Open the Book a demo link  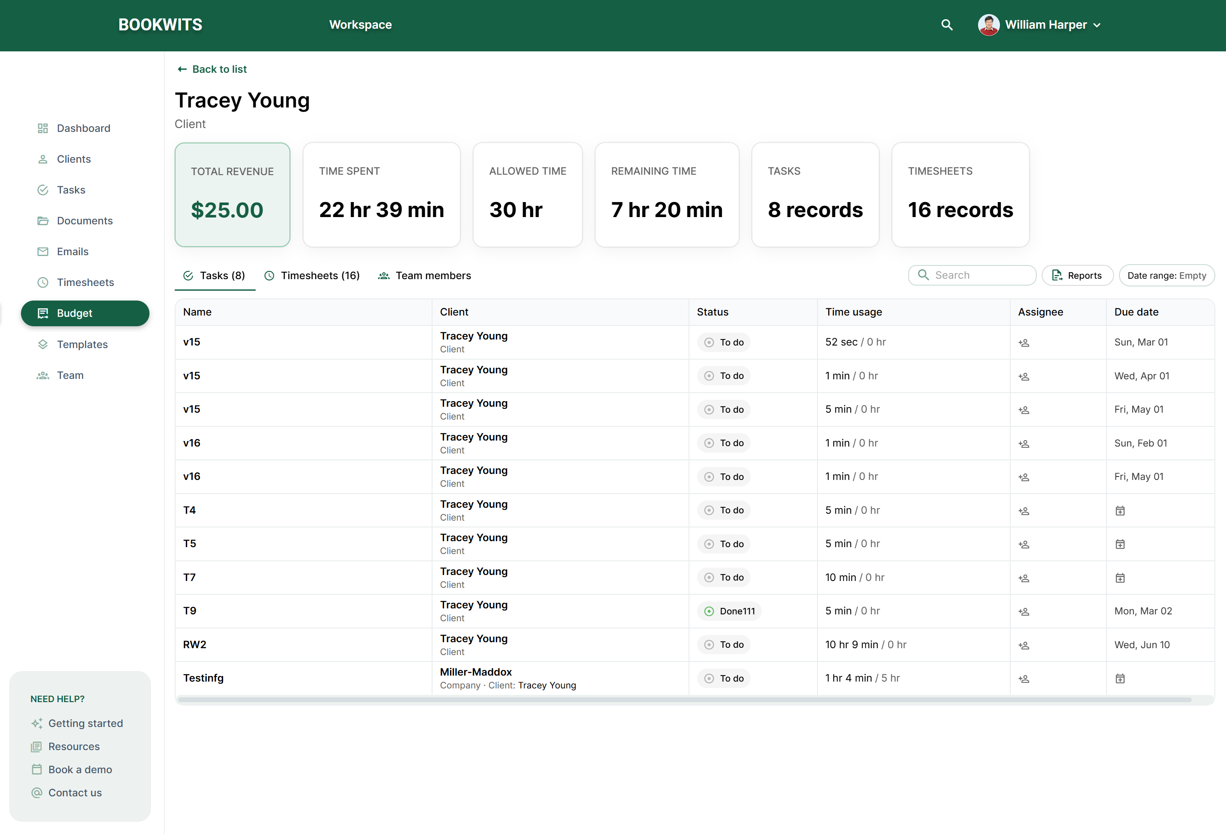[80, 770]
